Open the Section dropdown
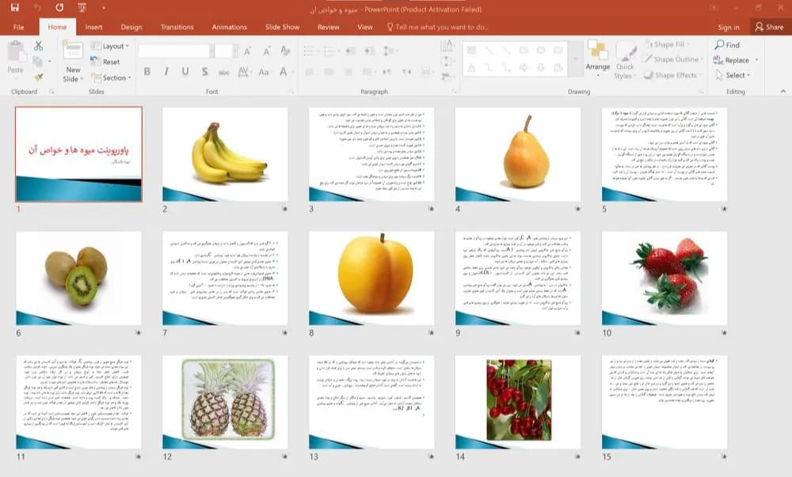 click(x=111, y=78)
